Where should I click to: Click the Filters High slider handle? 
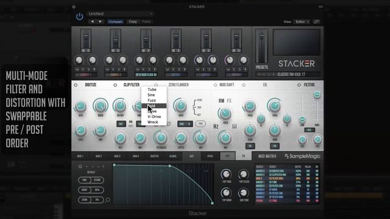[x=317, y=94]
